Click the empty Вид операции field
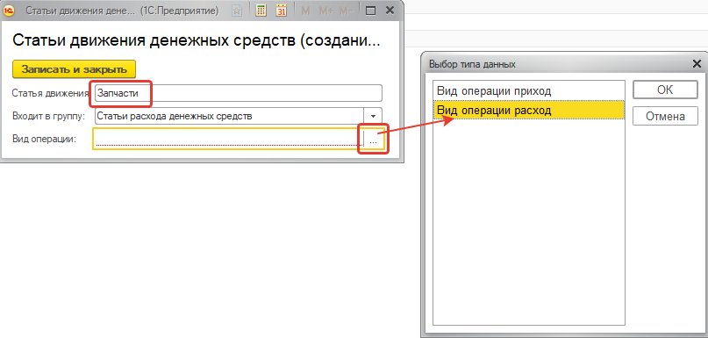708x338 pixels. coord(229,139)
